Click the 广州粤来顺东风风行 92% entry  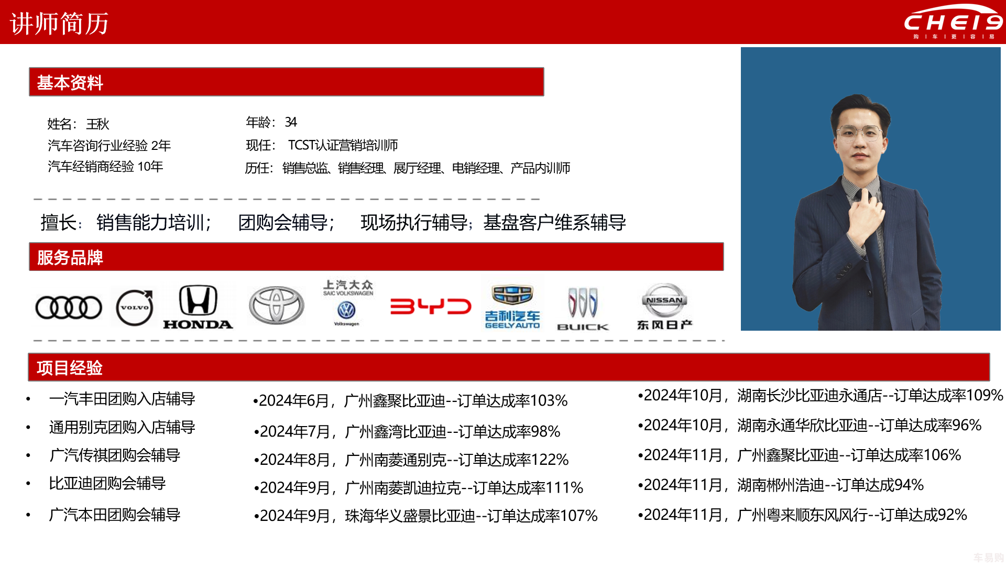click(803, 515)
